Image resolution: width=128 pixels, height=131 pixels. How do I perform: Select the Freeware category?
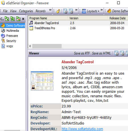pyautogui.click(x=12, y=36)
